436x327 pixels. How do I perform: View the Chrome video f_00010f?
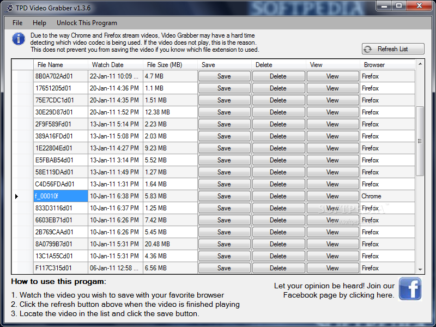332,196
